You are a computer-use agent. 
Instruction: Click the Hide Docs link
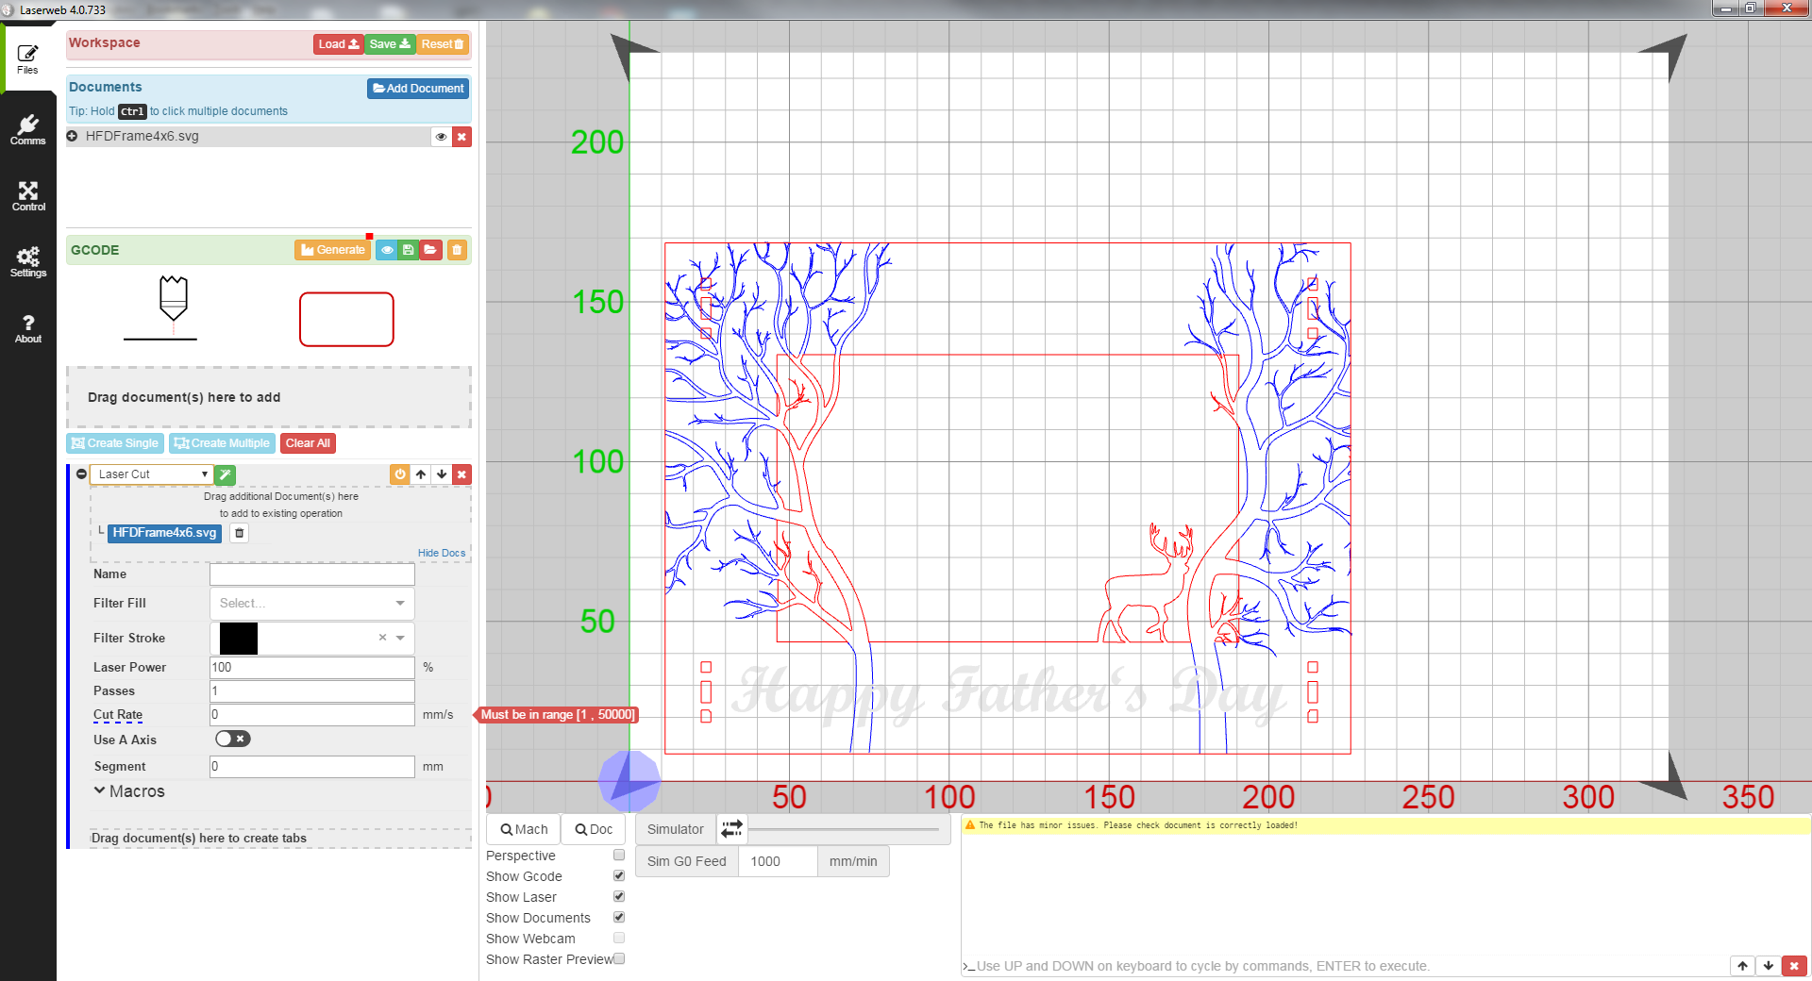pyautogui.click(x=442, y=553)
